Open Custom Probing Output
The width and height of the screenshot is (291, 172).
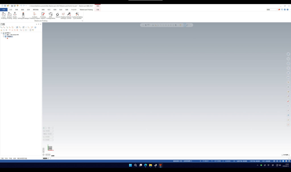pos(35,16)
